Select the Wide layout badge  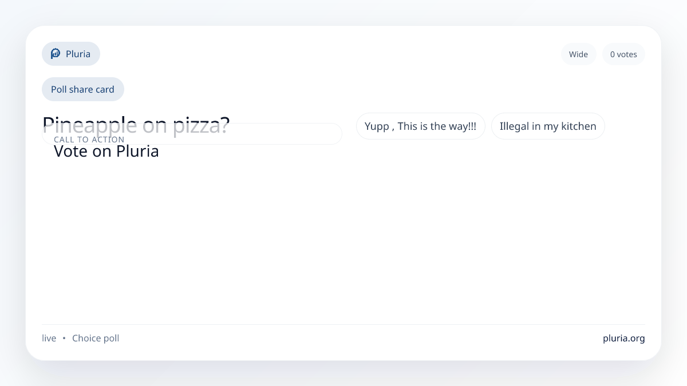578,54
